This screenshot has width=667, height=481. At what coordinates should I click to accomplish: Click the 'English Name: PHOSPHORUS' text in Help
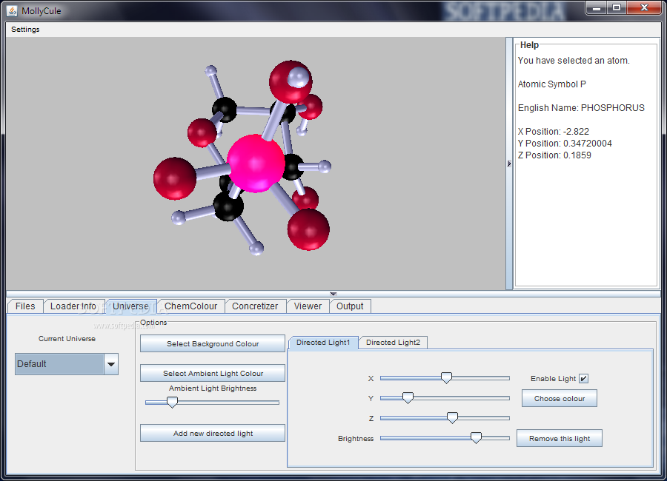(581, 108)
